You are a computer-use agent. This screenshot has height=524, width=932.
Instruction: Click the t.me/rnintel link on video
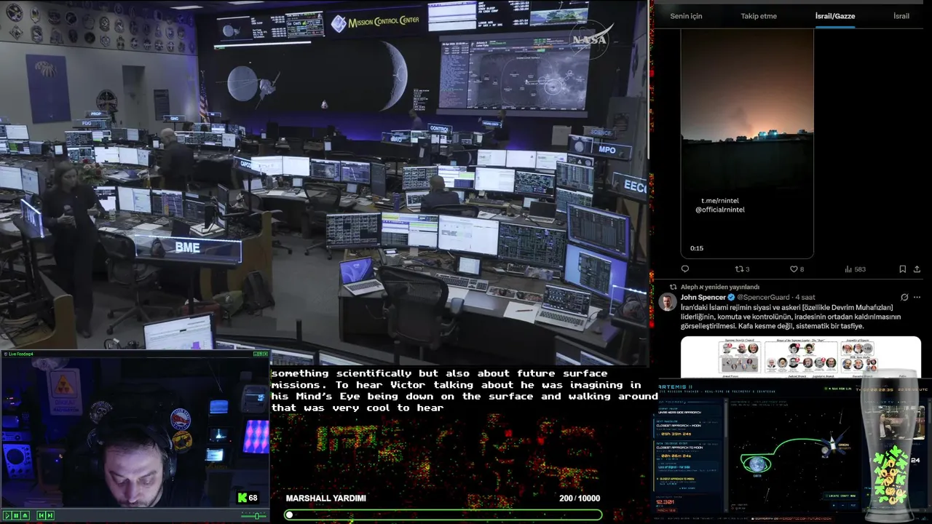click(720, 201)
